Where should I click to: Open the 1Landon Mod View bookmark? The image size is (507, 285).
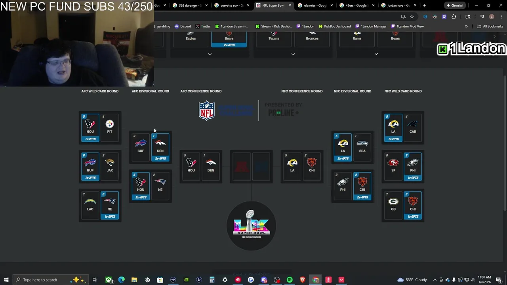coord(408,27)
